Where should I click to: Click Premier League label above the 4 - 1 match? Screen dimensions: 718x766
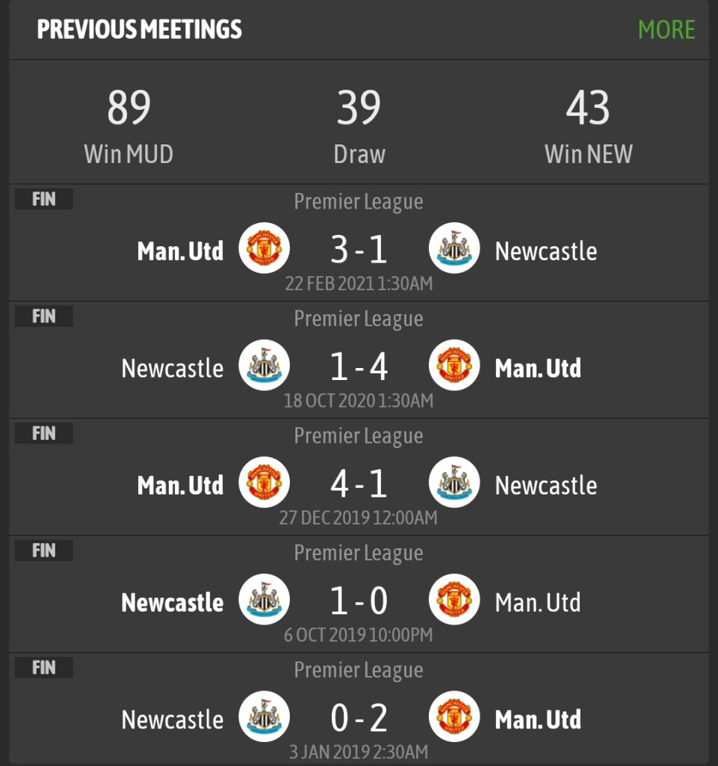click(359, 436)
